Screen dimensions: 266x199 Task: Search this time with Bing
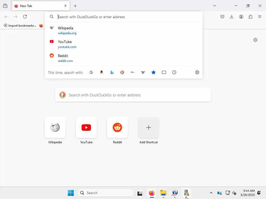click(112, 73)
